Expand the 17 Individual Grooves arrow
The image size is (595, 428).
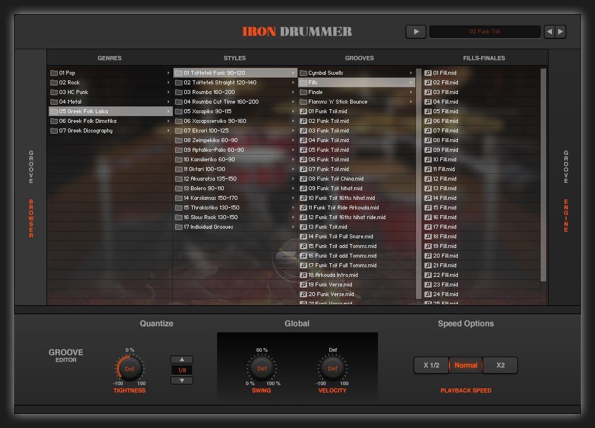point(293,227)
